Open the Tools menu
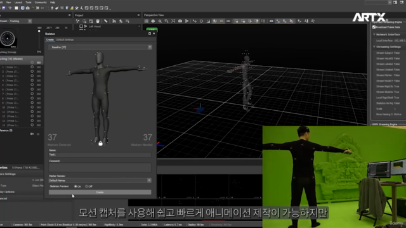Viewport: 406px width, 228px height. coord(29,3)
